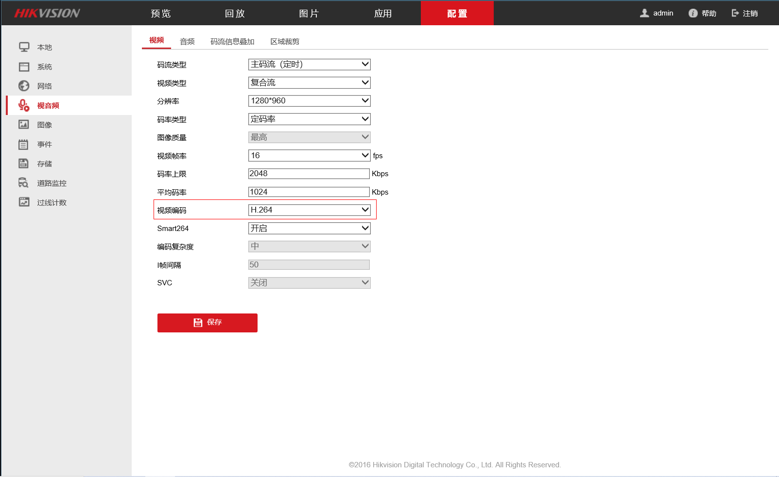Select 事件 text in the sidebar
This screenshot has width=779, height=477.
[x=45, y=145]
